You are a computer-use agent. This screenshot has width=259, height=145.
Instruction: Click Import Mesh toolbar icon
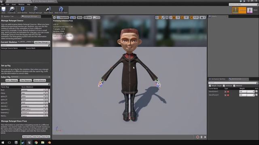coord(48,10)
